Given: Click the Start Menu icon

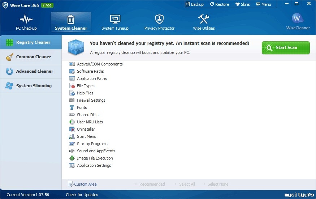Looking at the screenshot, I should point(72,136).
